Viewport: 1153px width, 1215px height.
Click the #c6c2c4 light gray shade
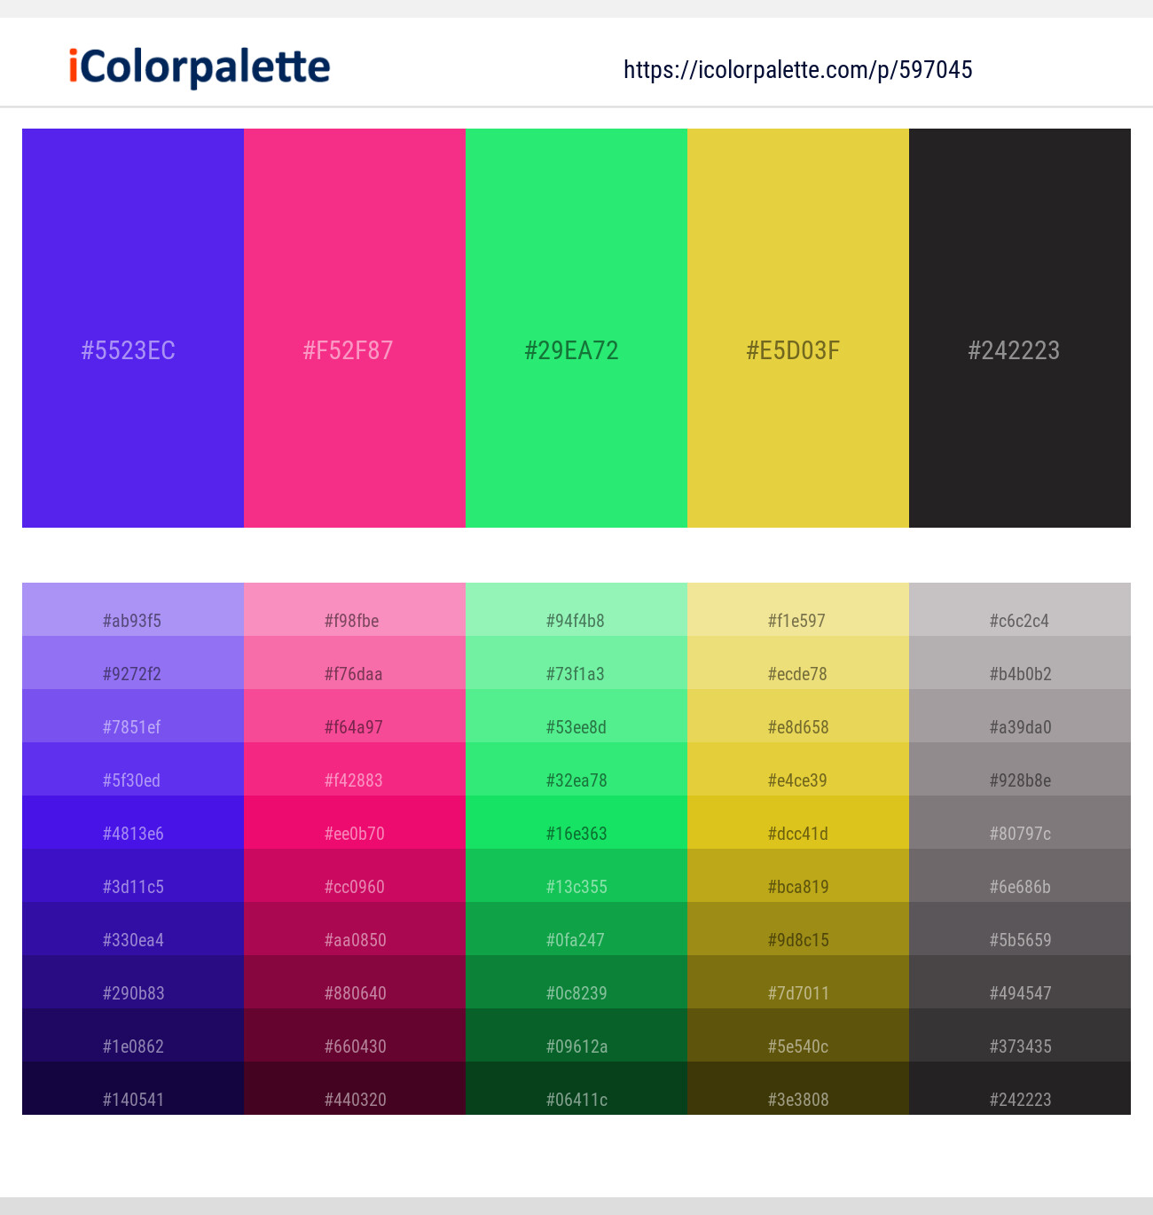[x=1020, y=609]
